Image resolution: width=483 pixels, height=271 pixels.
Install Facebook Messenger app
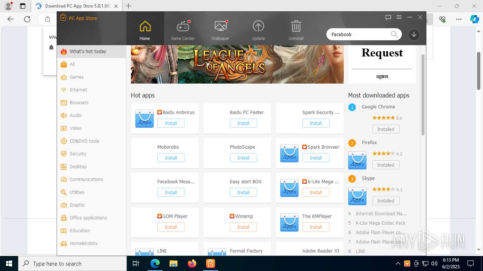click(x=171, y=193)
